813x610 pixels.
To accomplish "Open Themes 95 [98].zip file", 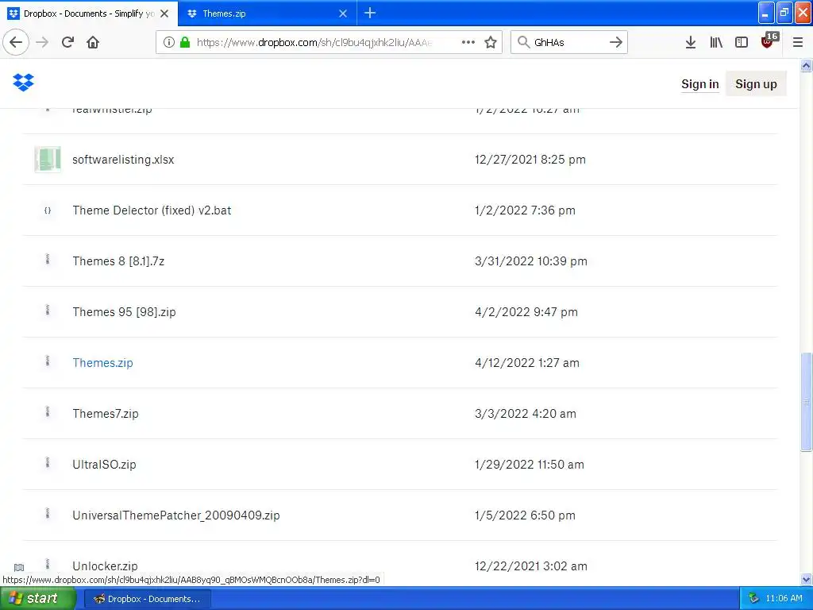I will 124,311.
